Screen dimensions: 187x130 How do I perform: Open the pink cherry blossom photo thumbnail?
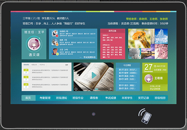point(161,51)
